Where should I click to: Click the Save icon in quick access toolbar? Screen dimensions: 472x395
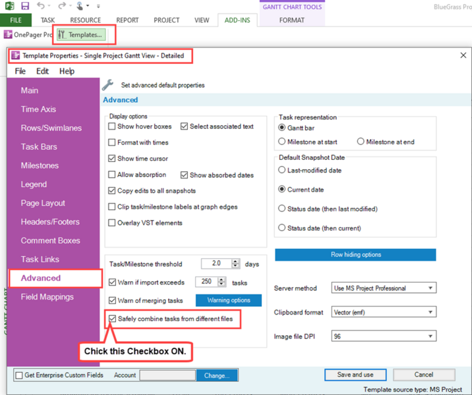tap(25, 6)
